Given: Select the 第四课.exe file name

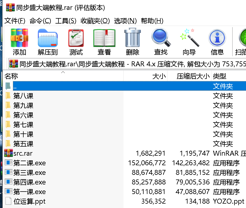Looking at the screenshot, I should [29, 182].
